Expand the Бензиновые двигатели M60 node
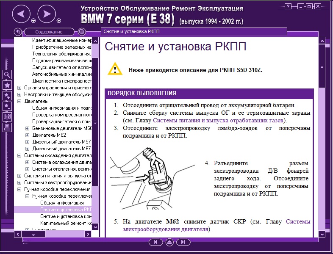 coord(28,128)
